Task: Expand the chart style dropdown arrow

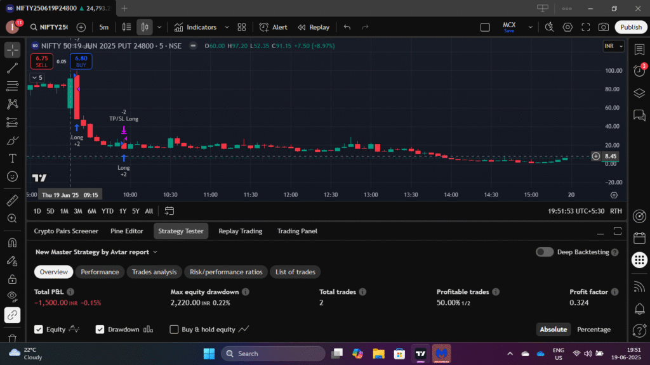Action: 159,27
